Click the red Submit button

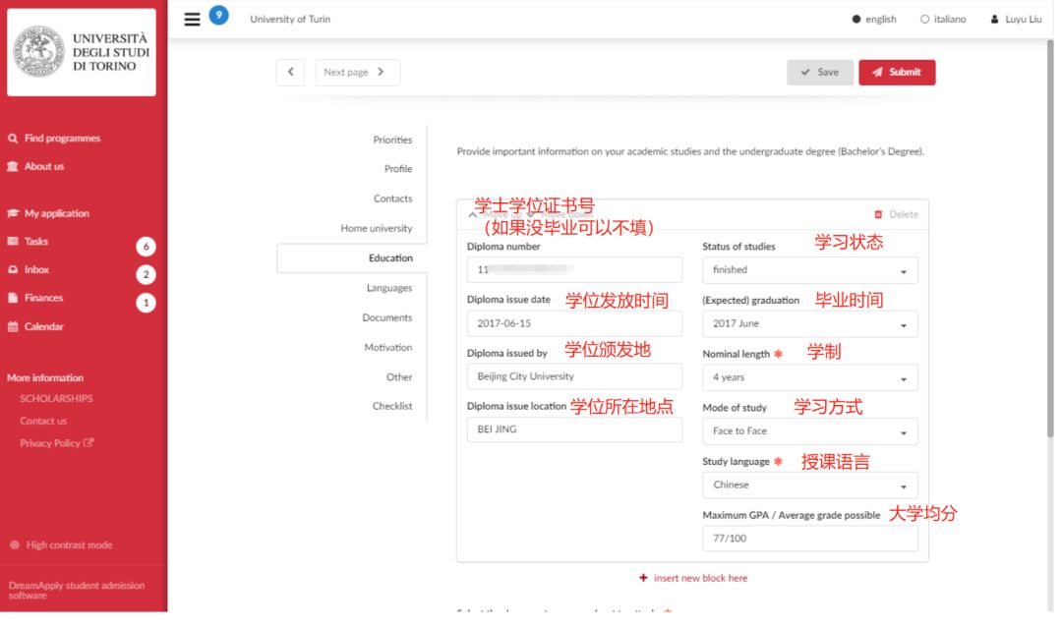coord(897,73)
